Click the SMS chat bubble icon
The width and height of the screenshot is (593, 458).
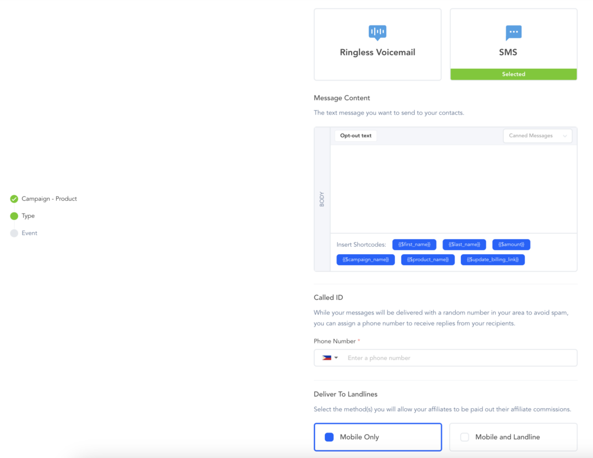(x=513, y=32)
